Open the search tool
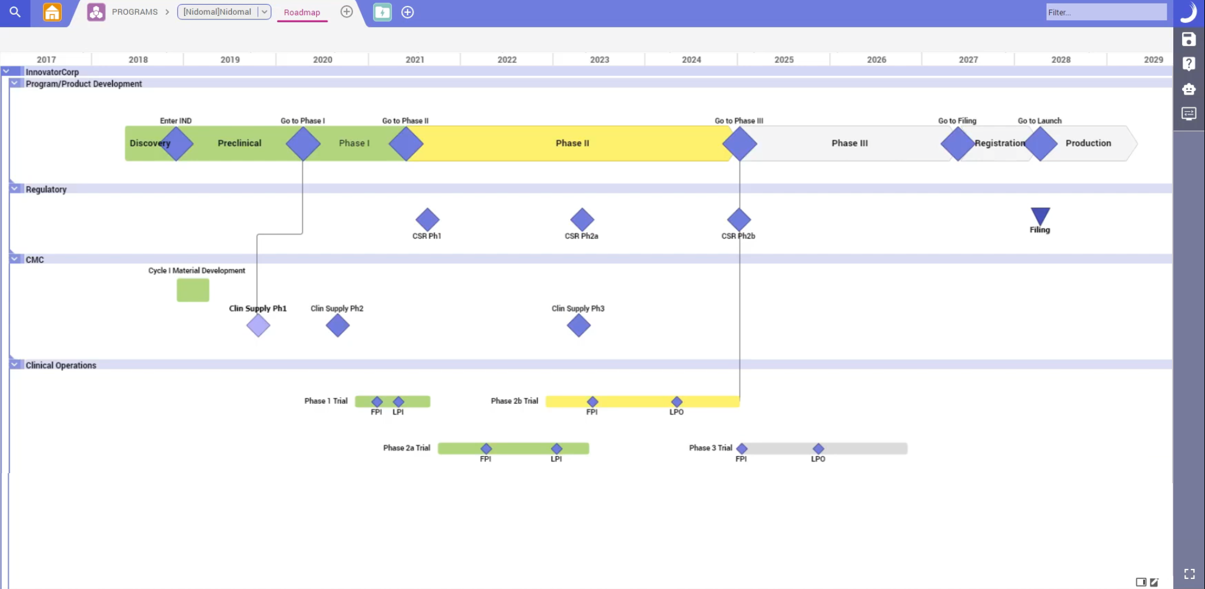Image resolution: width=1205 pixels, height=589 pixels. click(15, 12)
